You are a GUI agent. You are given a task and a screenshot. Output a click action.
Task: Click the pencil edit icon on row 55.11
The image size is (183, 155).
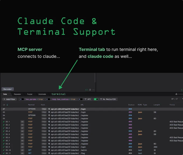point(4,153)
